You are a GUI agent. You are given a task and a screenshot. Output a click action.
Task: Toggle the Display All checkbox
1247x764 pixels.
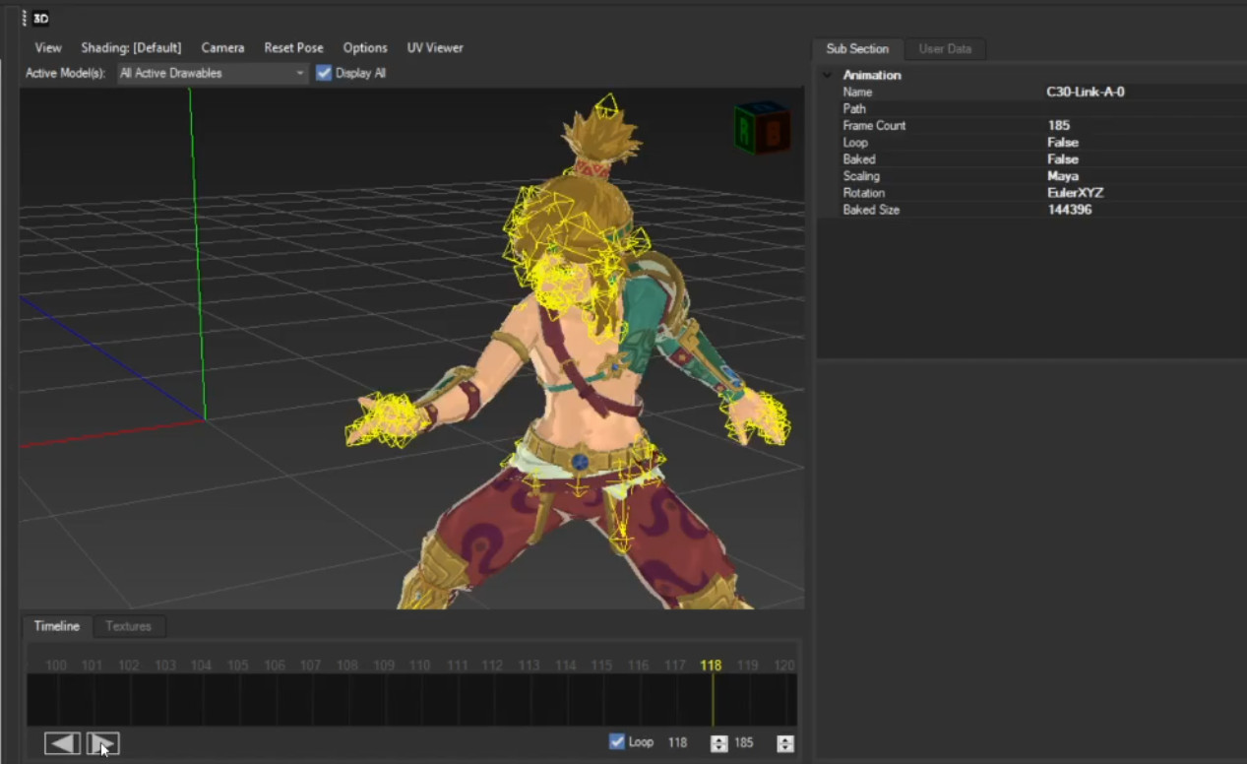324,72
